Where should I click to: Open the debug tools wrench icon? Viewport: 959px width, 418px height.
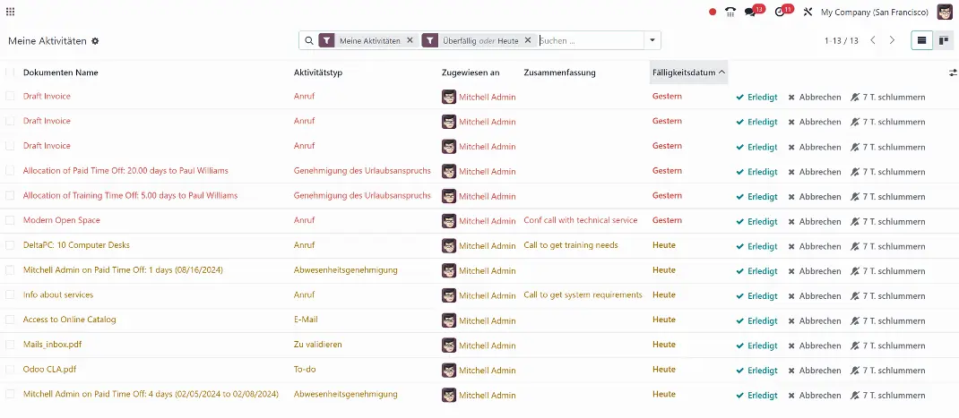point(808,12)
